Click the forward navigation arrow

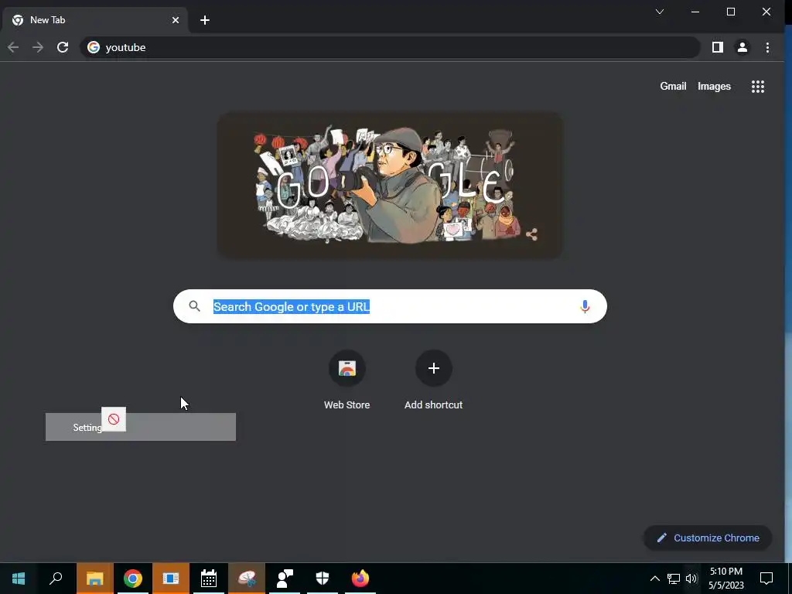pos(38,47)
